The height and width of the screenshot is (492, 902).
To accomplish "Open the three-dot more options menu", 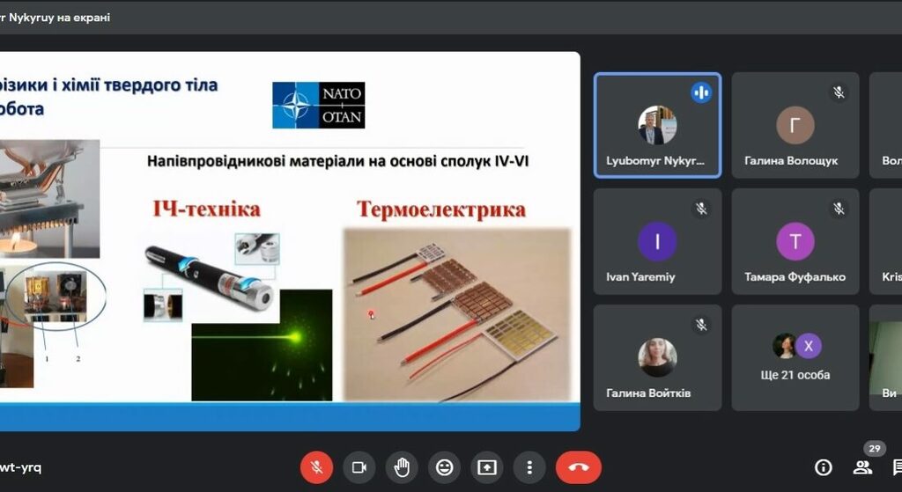I will point(529,467).
